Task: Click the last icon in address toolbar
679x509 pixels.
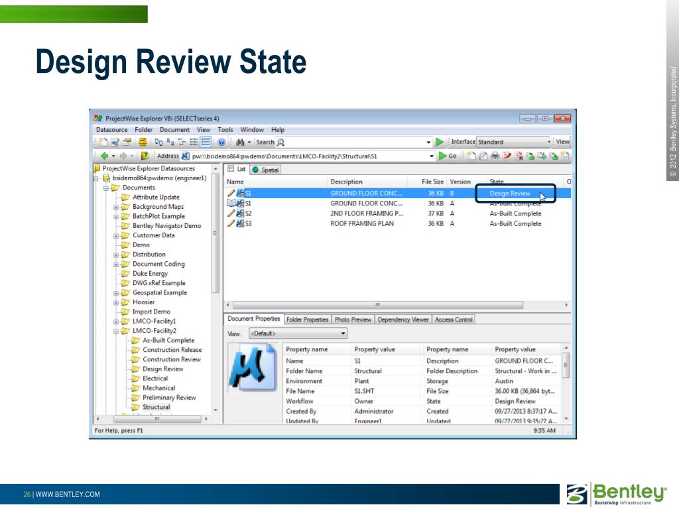Action: [565, 156]
